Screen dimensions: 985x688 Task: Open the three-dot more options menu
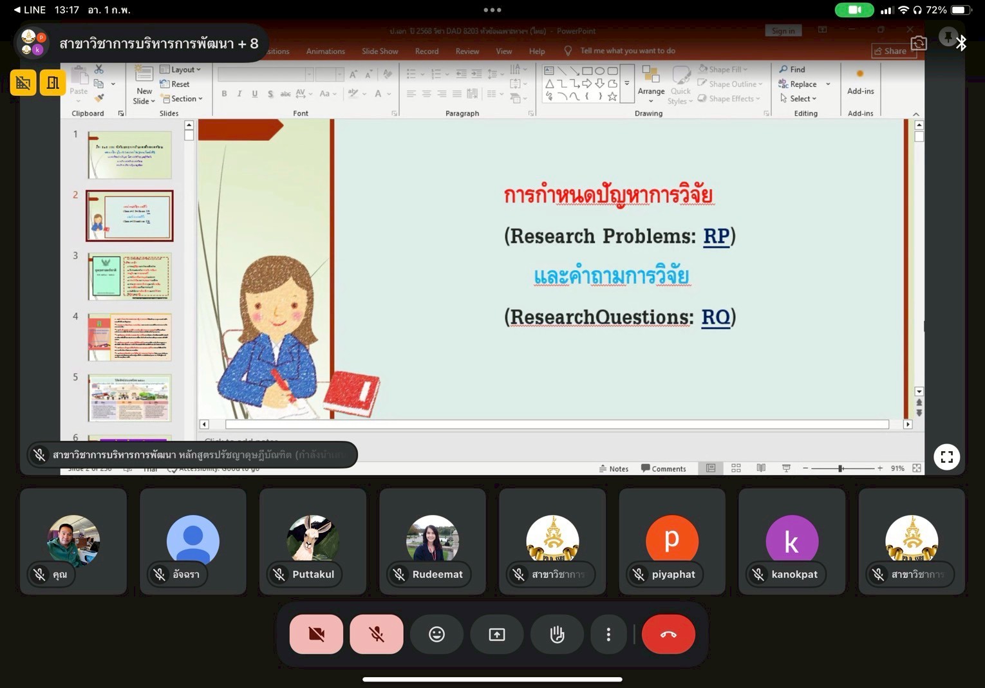608,634
